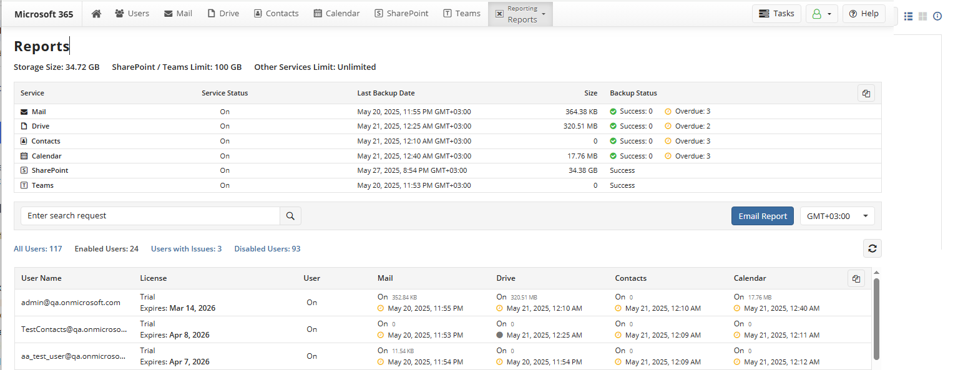
Task: Open the Users tab
Action: tap(132, 13)
